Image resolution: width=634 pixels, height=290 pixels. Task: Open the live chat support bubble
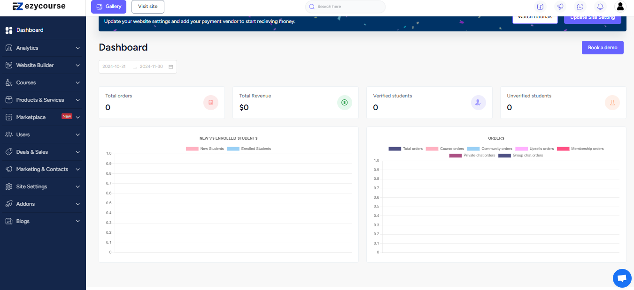point(622,278)
